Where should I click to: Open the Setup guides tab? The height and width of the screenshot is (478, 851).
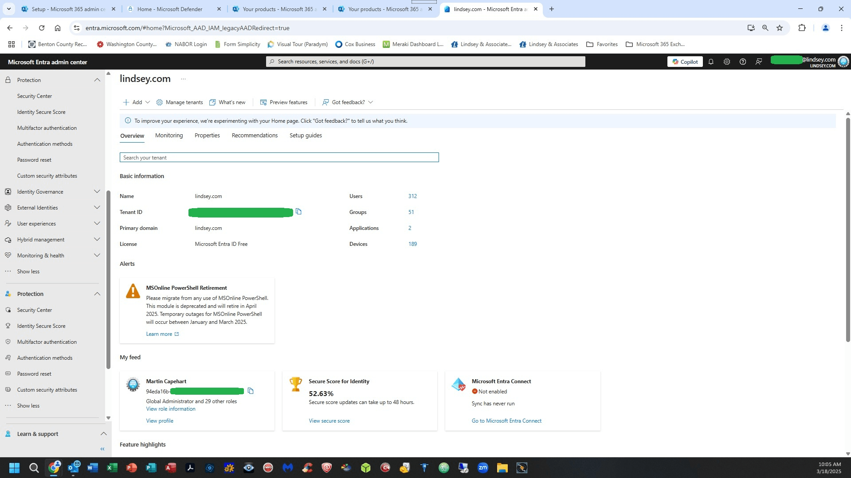click(306, 136)
